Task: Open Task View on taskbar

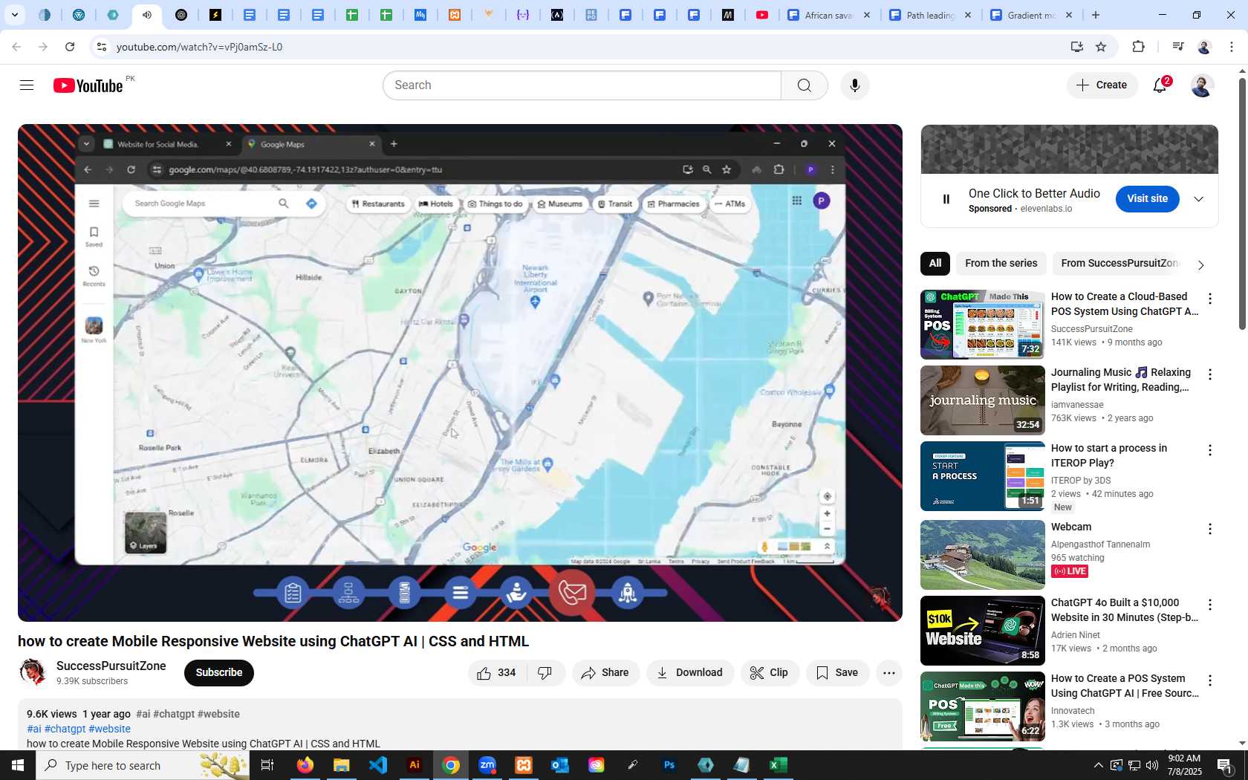Action: (267, 765)
